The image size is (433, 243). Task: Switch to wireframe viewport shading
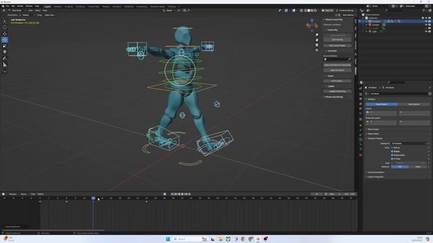click(305, 11)
